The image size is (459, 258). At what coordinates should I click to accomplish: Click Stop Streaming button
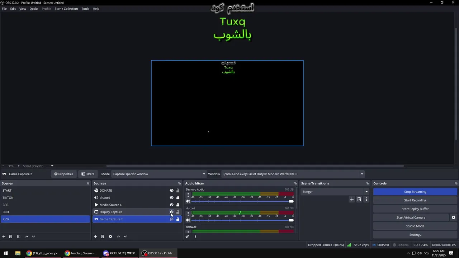click(x=415, y=192)
